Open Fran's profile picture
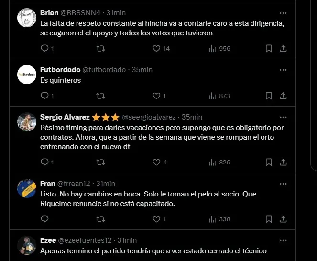 pos(27,188)
